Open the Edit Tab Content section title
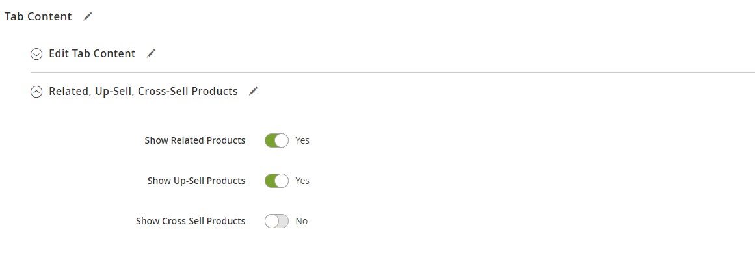 (92, 54)
